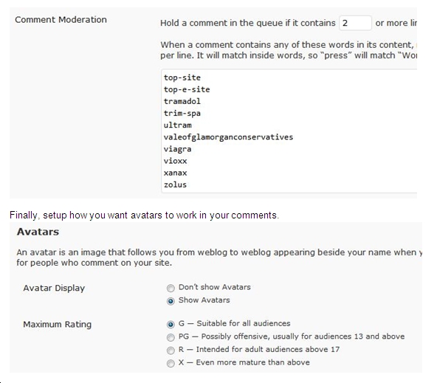This screenshot has width=437, height=383.
Task: Click the valeofglamorganconservatives line in the textarea
Action: 228,137
